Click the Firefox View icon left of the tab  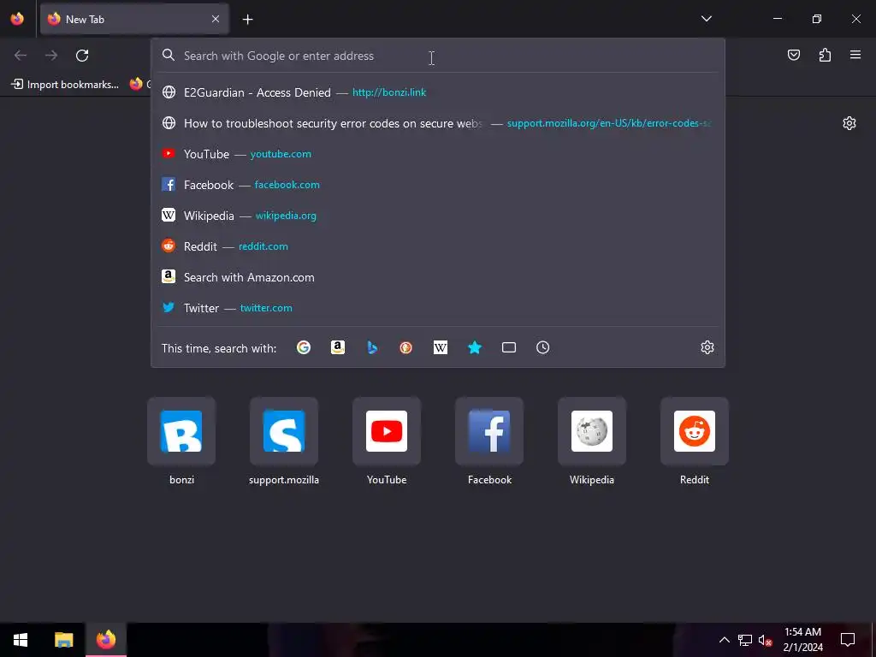click(x=17, y=19)
